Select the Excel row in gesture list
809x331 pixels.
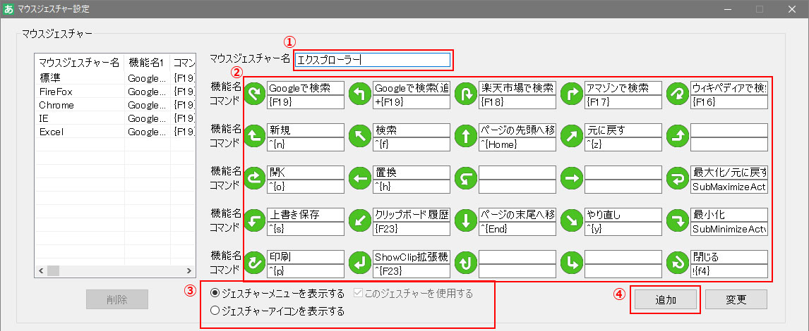tap(115, 132)
